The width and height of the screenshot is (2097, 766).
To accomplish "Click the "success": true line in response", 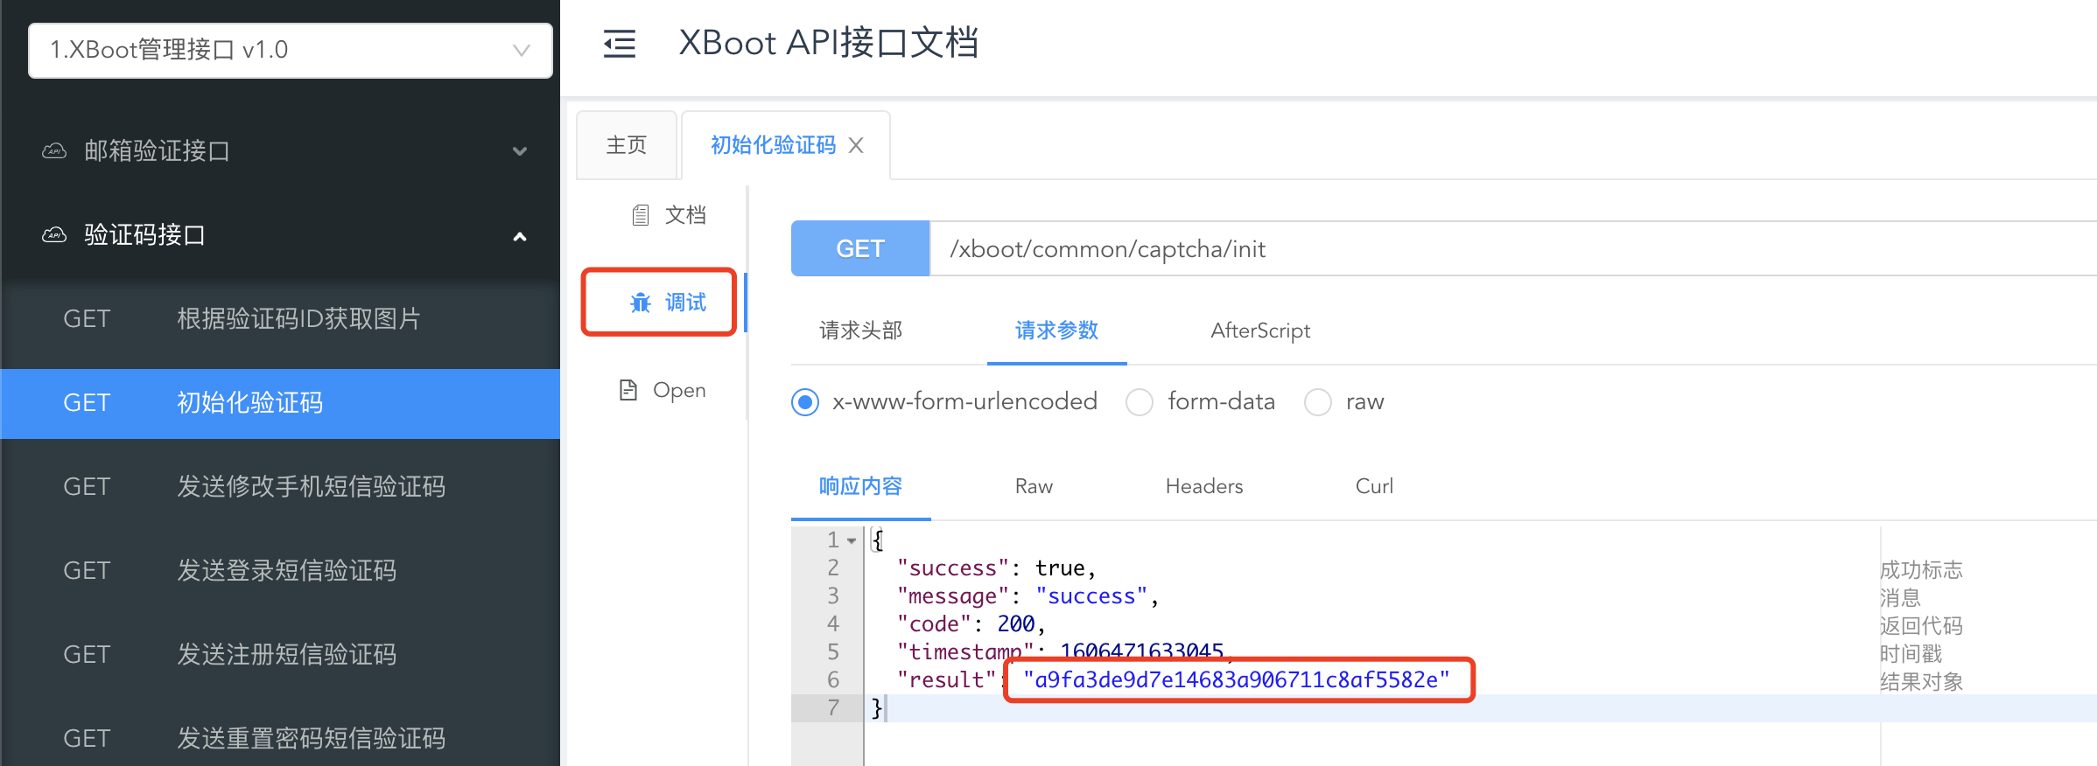I will click(996, 568).
